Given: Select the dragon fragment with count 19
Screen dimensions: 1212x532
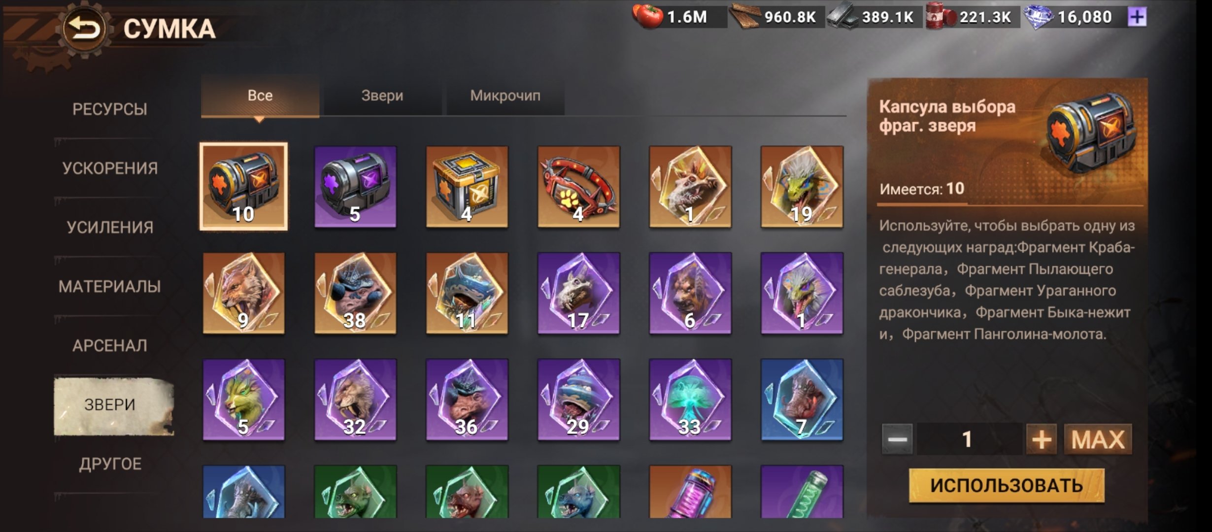Looking at the screenshot, I should [x=802, y=187].
